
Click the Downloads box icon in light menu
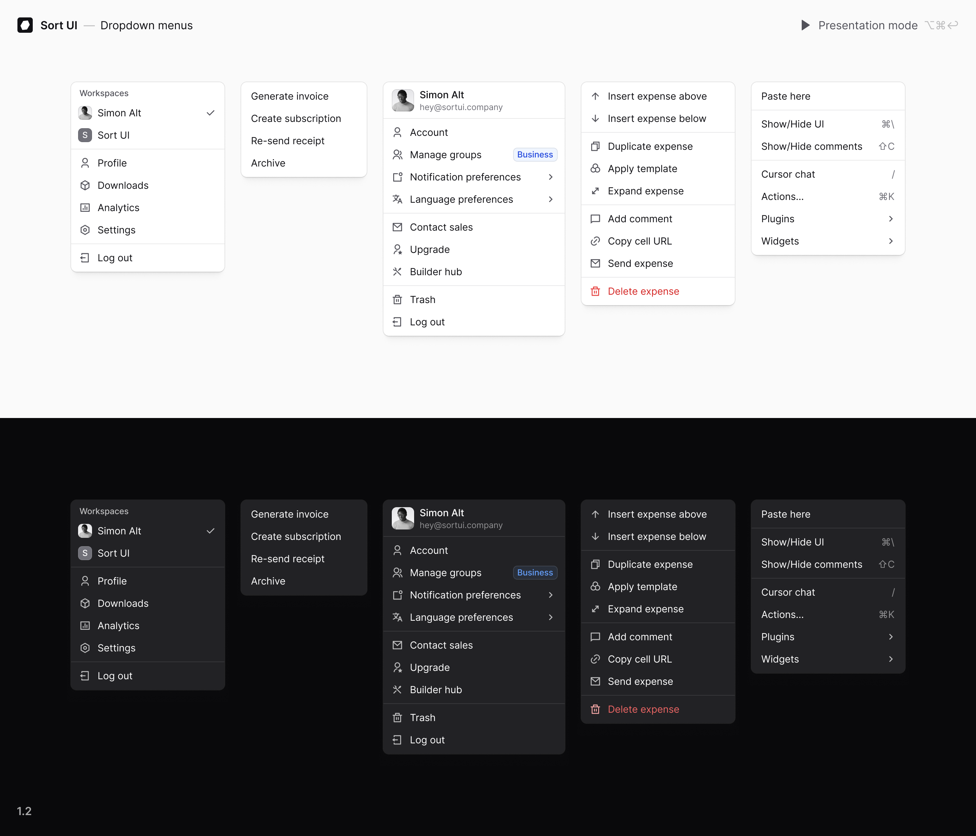tap(85, 185)
